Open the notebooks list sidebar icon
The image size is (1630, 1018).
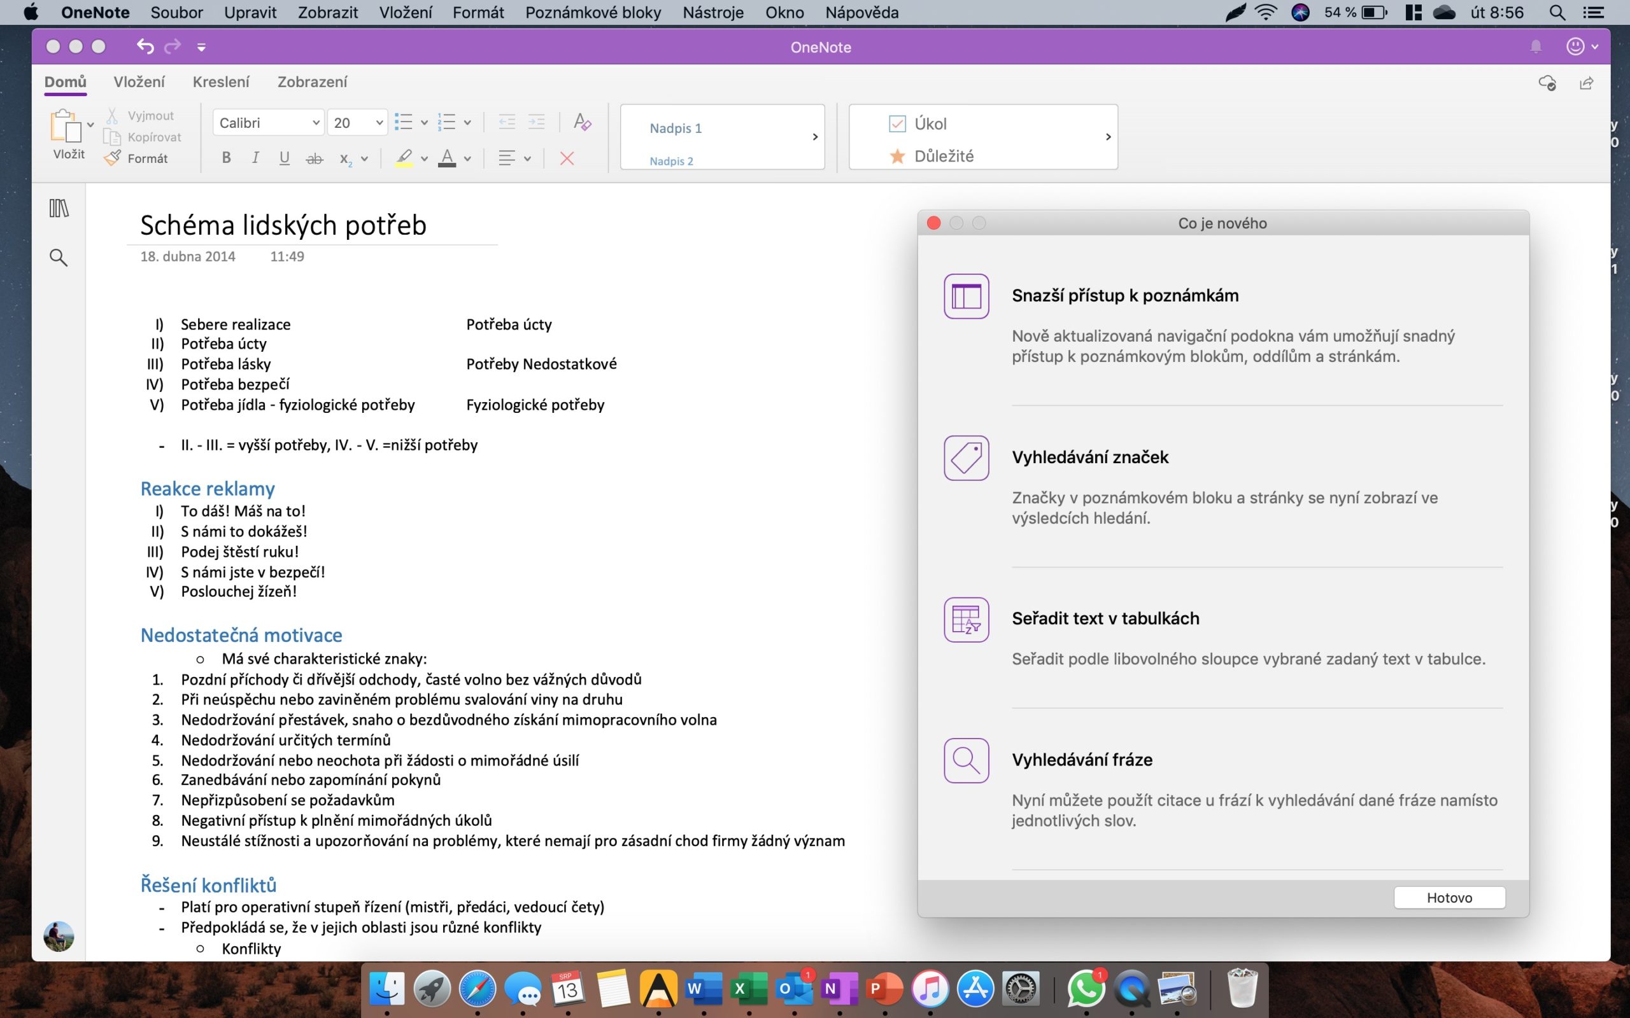(x=59, y=209)
